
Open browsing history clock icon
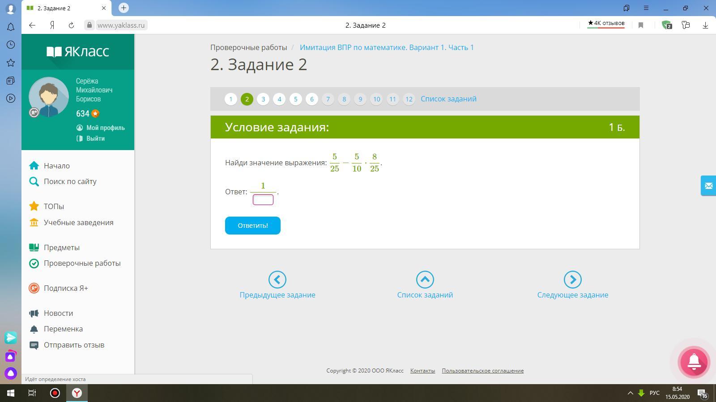point(11,45)
